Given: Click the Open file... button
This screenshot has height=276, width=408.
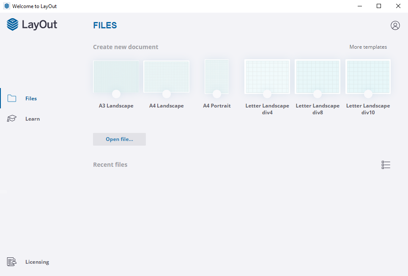Looking at the screenshot, I should [119, 139].
